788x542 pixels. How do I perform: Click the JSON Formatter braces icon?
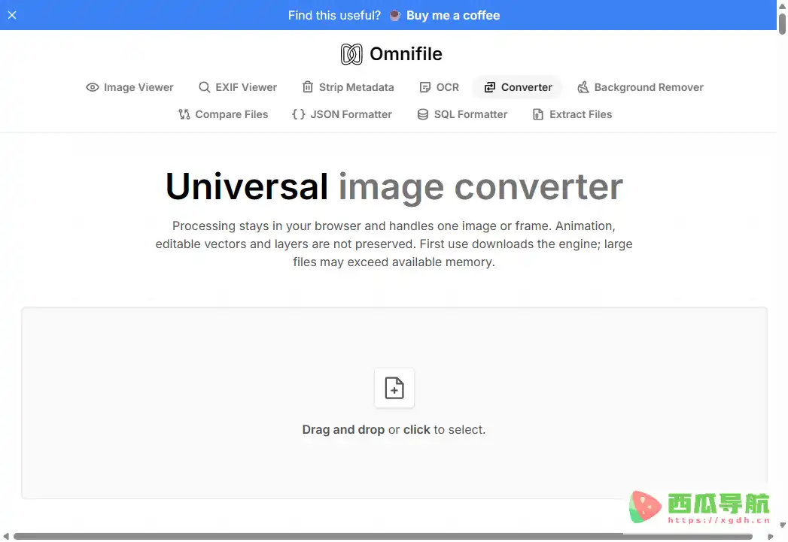coord(299,114)
